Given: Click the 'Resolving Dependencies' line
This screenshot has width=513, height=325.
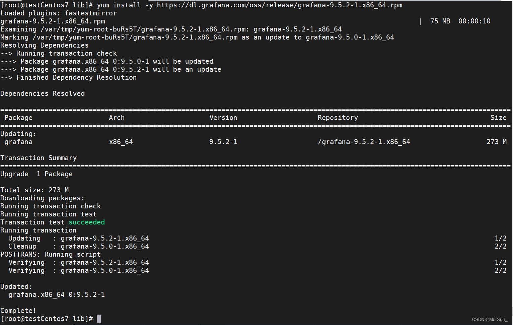Looking at the screenshot, I should pos(45,45).
